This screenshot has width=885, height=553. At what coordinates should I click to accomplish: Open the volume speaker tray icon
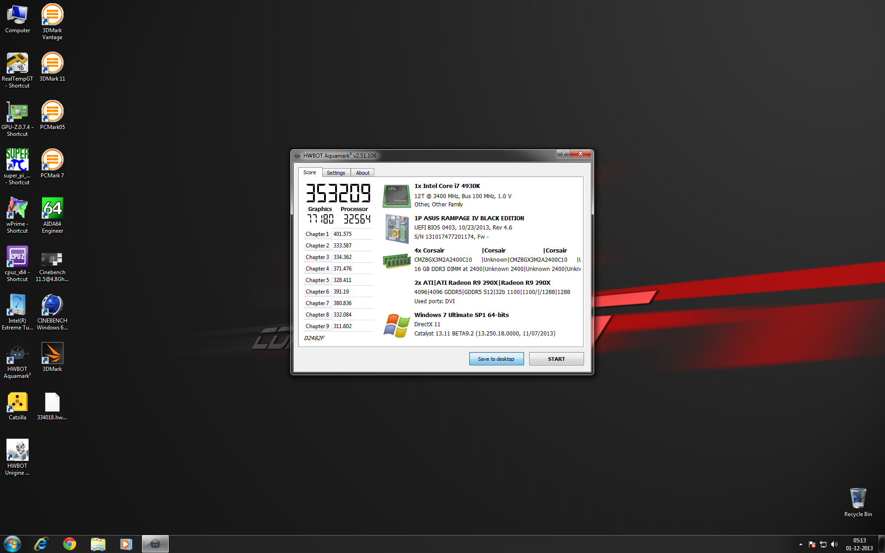(x=834, y=544)
